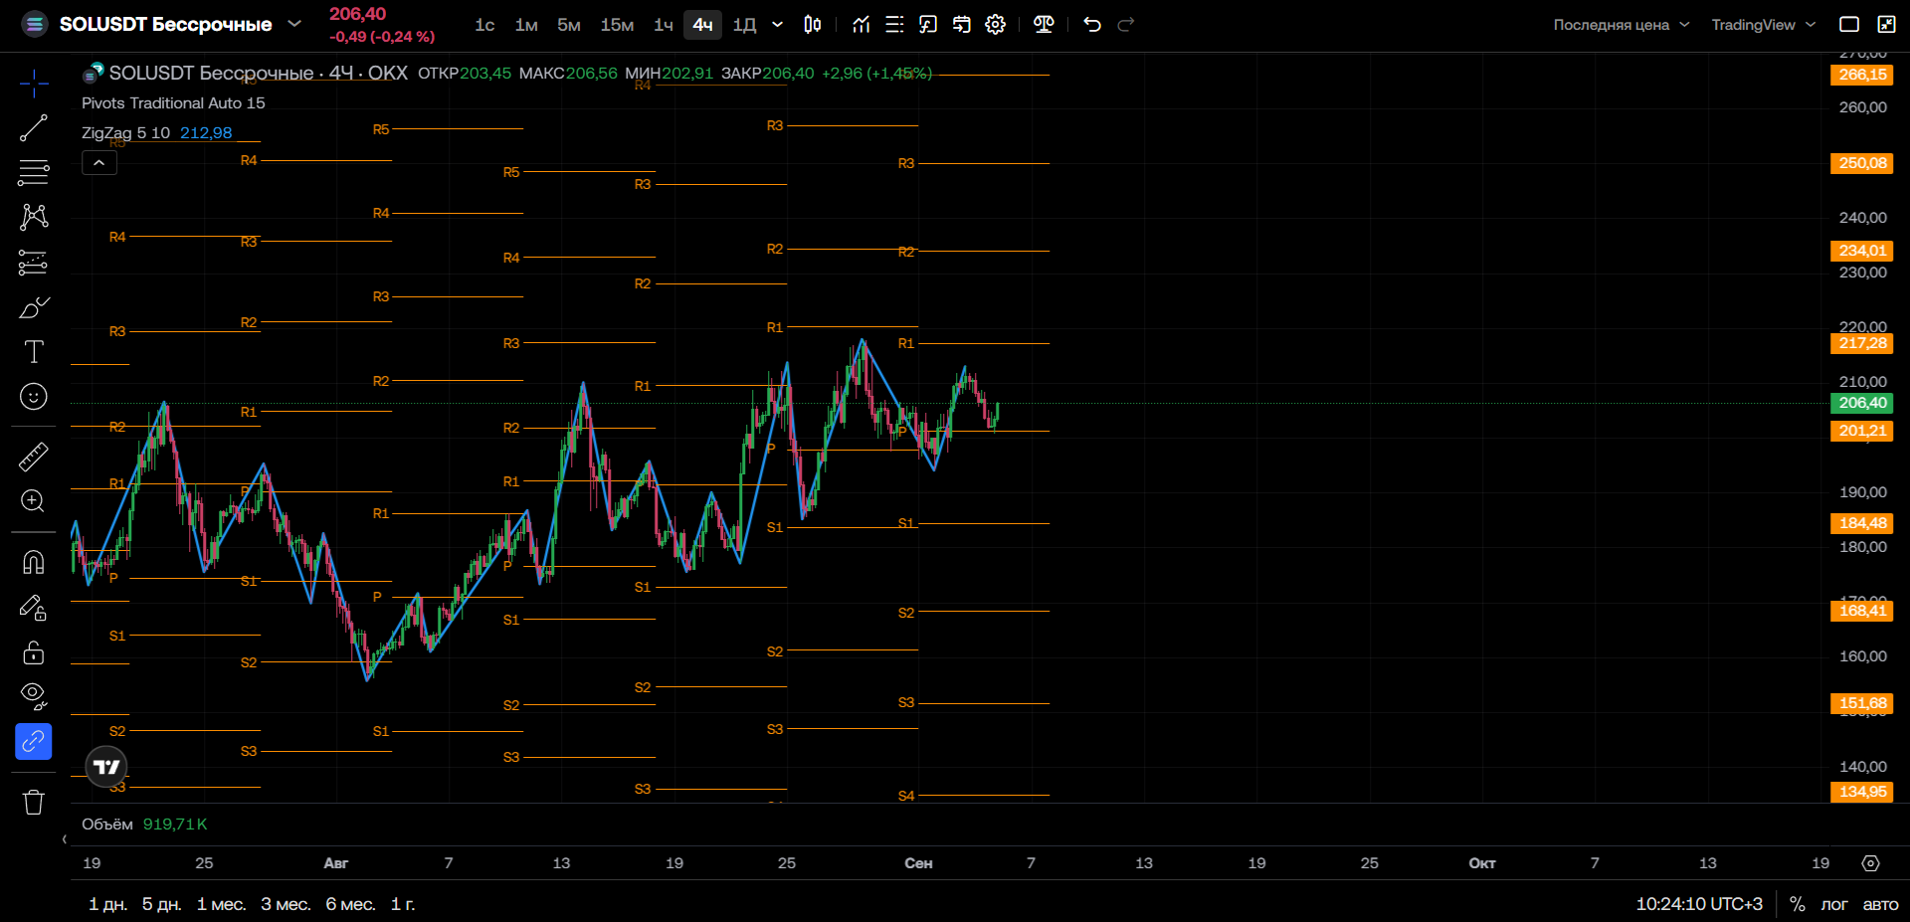Select the Text annotation tool

(x=34, y=351)
